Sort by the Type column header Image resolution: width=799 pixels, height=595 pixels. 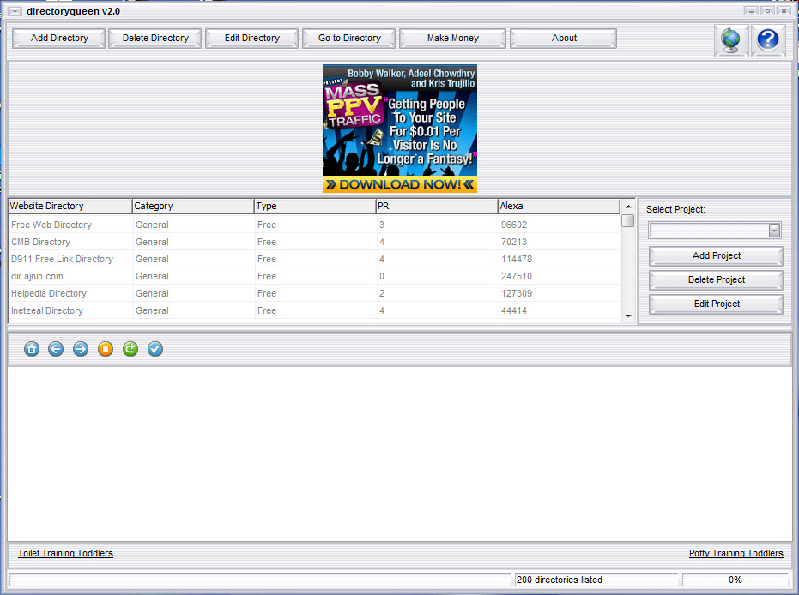[316, 206]
